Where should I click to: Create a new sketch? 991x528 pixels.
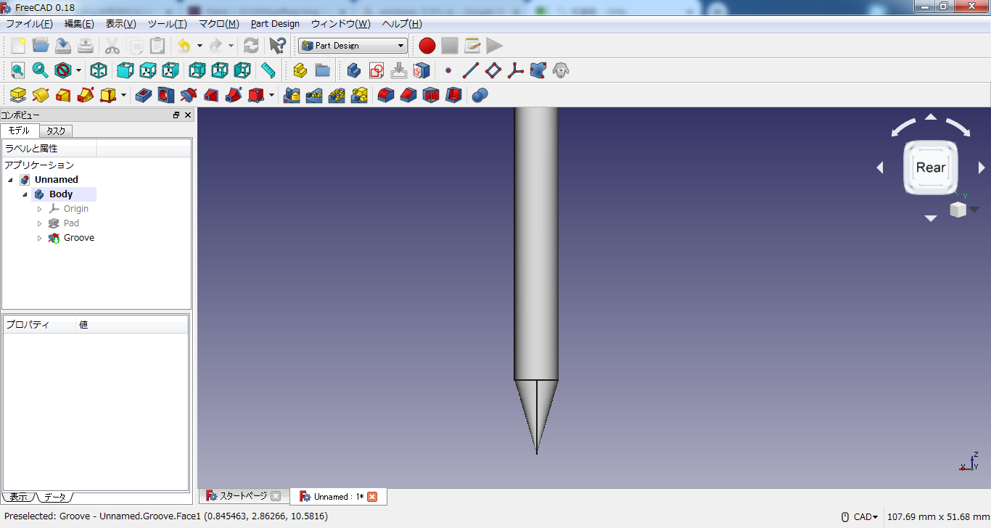377,70
